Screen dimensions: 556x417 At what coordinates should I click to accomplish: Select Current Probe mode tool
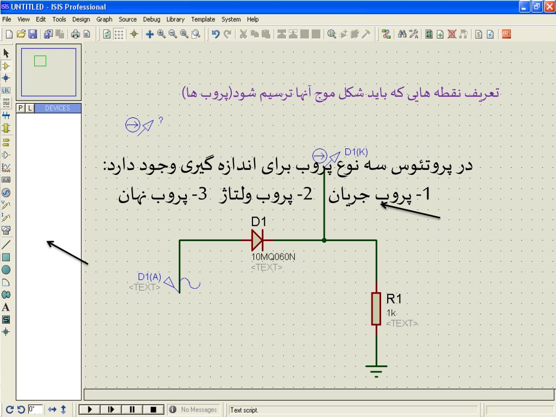(x=6, y=217)
